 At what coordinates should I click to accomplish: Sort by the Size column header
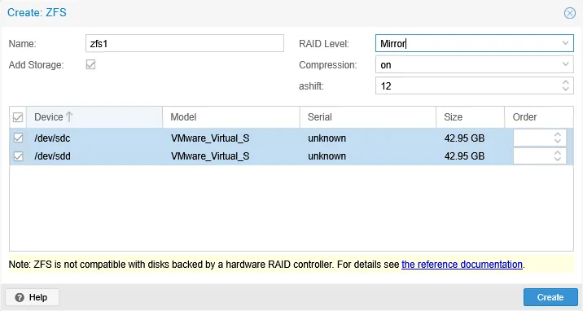470,117
